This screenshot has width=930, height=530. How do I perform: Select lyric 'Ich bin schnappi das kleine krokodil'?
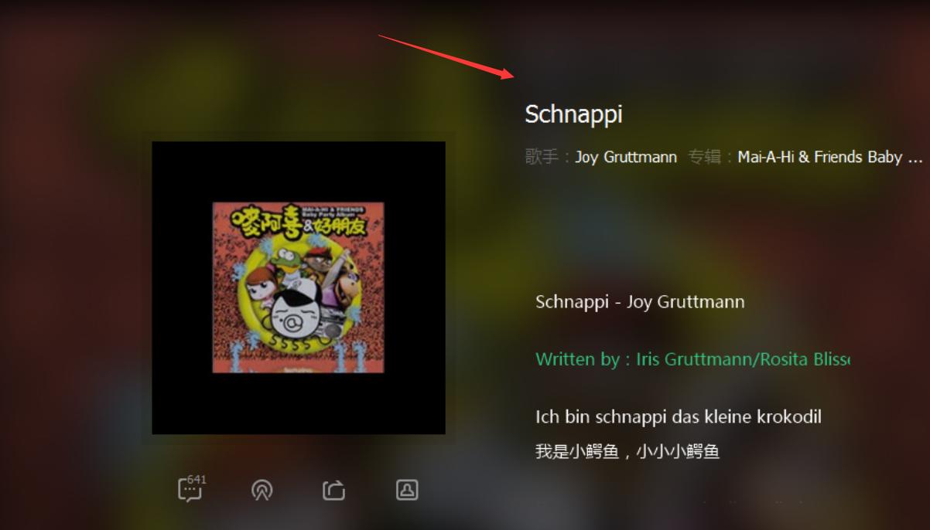click(679, 417)
